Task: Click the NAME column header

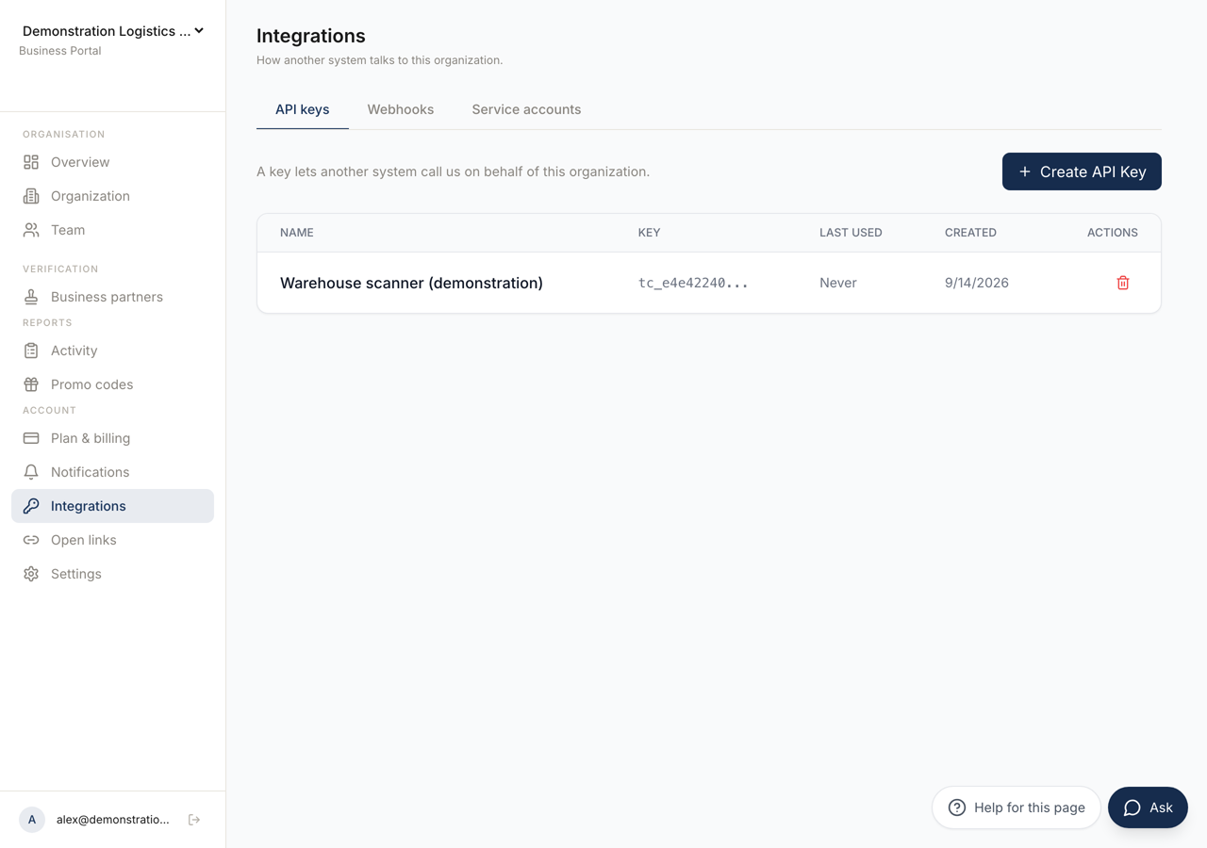Action: click(297, 233)
